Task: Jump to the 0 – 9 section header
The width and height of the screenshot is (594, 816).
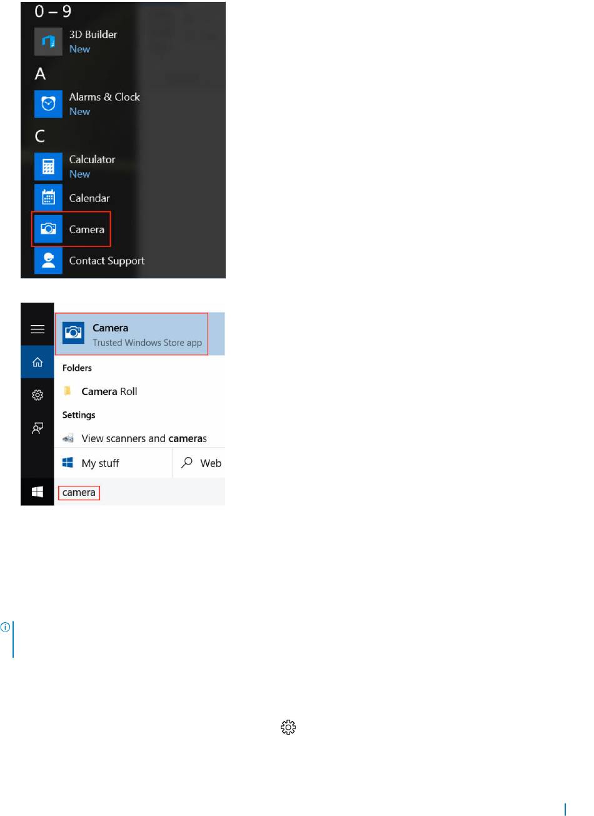Action: [53, 11]
